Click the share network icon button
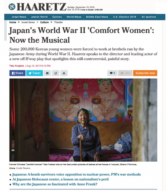 point(64,73)
